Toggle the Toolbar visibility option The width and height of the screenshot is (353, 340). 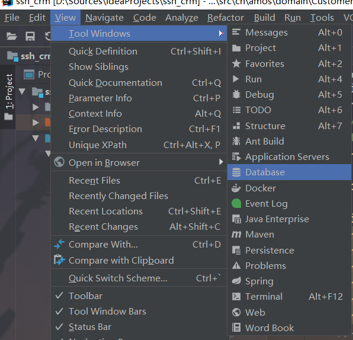(139, 296)
